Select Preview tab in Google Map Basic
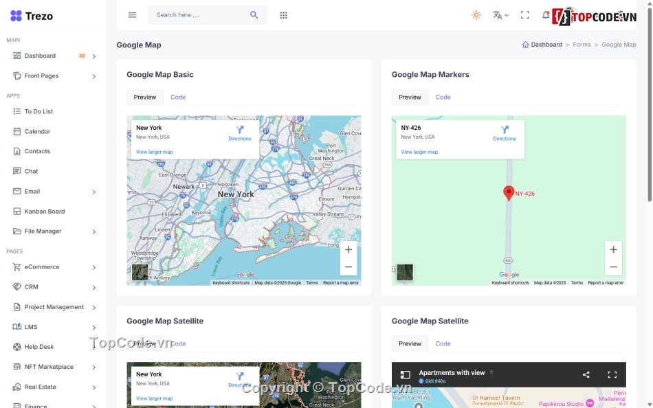The height and width of the screenshot is (408, 653). [x=145, y=97]
